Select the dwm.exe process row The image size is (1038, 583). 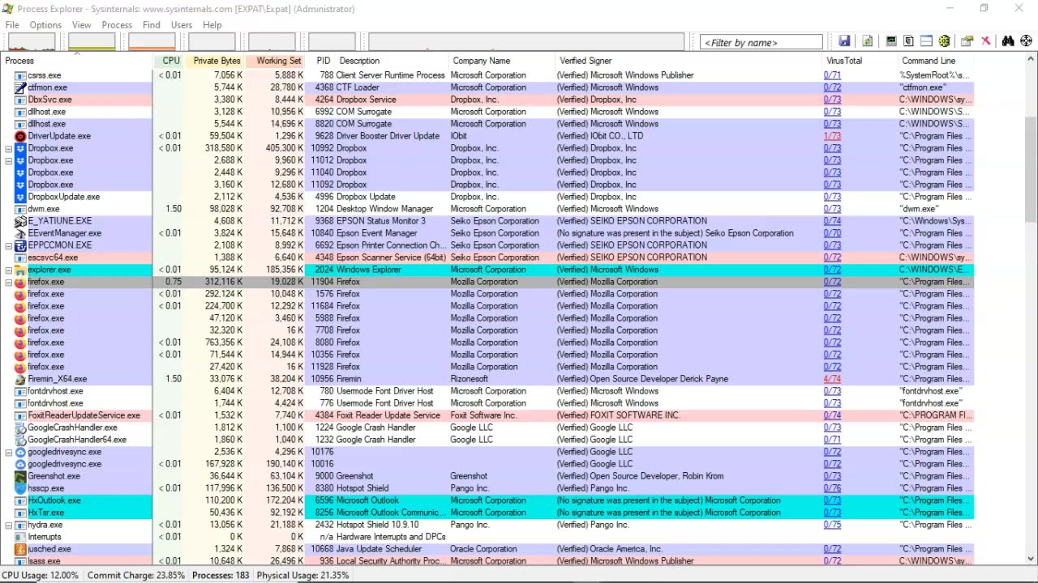(487, 209)
